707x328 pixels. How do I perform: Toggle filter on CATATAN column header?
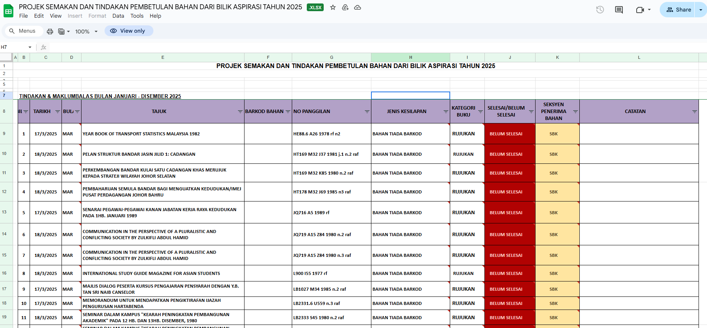[694, 112]
